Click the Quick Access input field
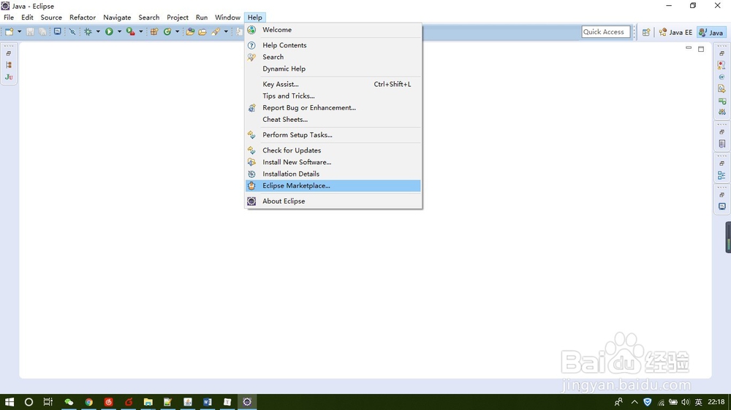The width and height of the screenshot is (731, 410). click(x=605, y=31)
